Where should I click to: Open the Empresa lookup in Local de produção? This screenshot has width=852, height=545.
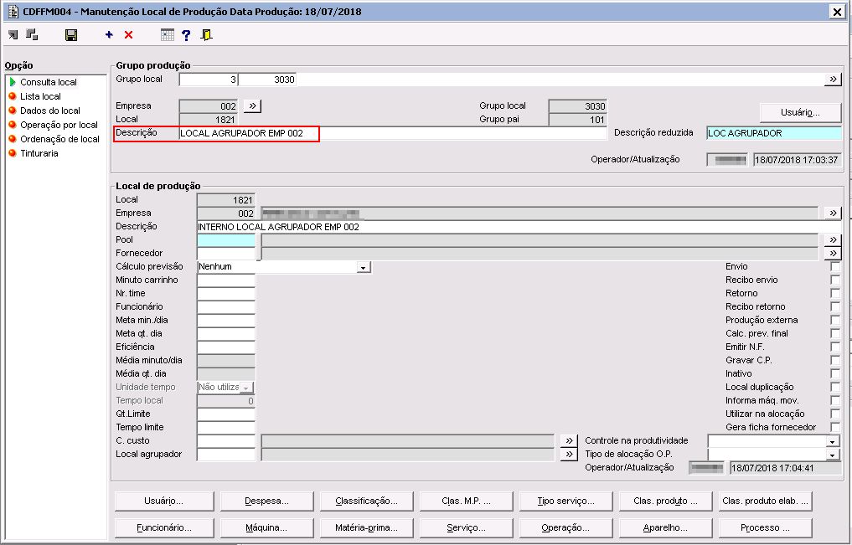[x=833, y=213]
